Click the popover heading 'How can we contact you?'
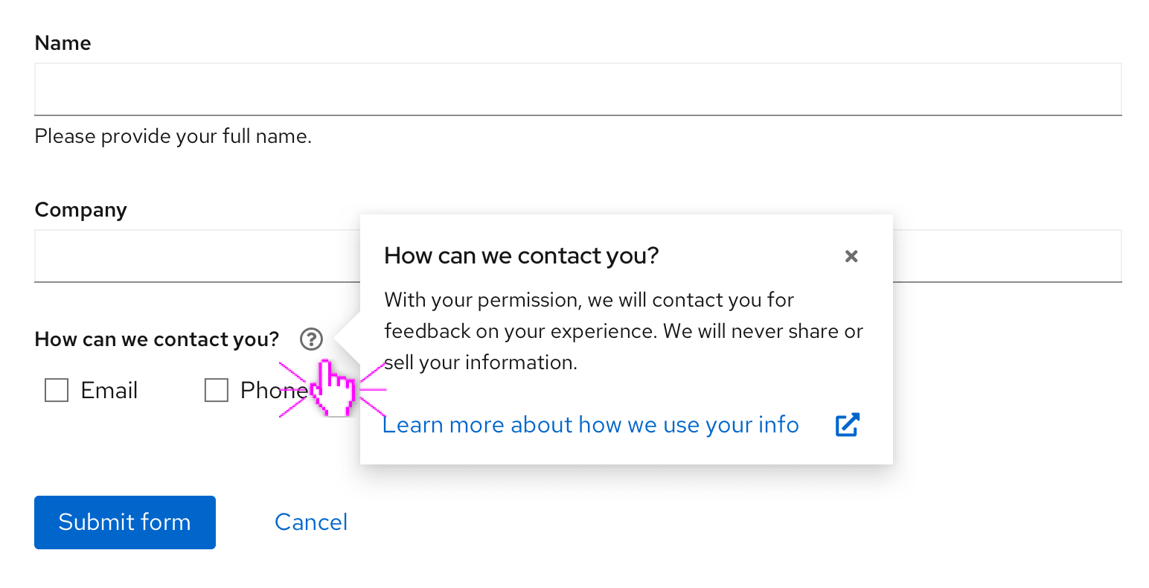The height and width of the screenshot is (588, 1149). click(522, 256)
